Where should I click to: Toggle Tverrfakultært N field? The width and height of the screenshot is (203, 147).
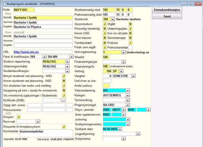[x=105, y=43]
